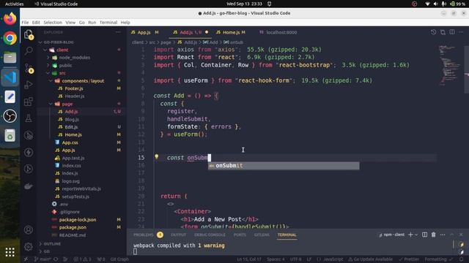Open the Accounts icon in activity bar
Viewport: 469px width, 263px height.
(29, 230)
